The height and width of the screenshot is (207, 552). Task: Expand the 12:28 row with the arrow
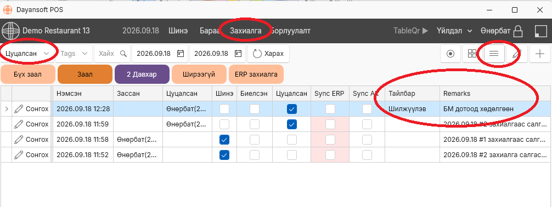pos(6,109)
